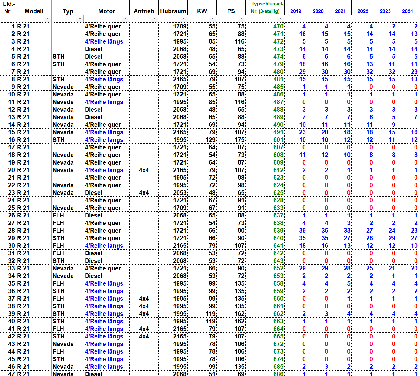Screen dimensions: 420x376
Task: Open the Antrieb filter dropdown
Action: 154,19
